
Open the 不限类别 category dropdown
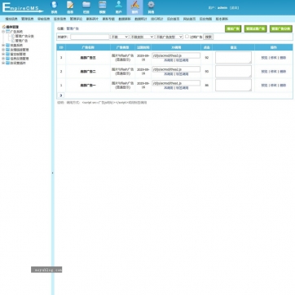point(142,37)
